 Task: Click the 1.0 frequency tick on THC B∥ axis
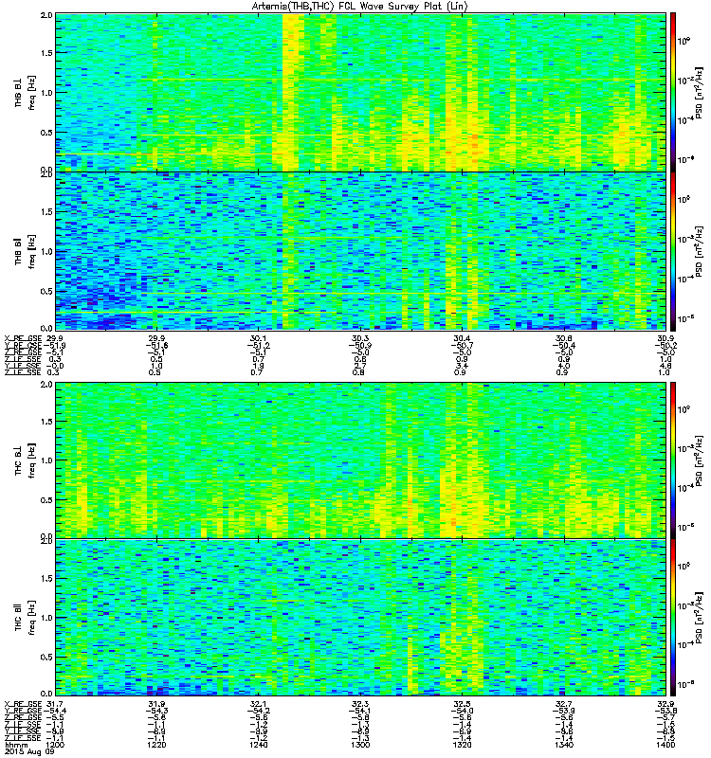click(x=46, y=618)
